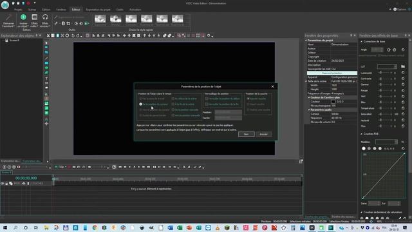Reset Gamma with its reset icon

[403, 84]
